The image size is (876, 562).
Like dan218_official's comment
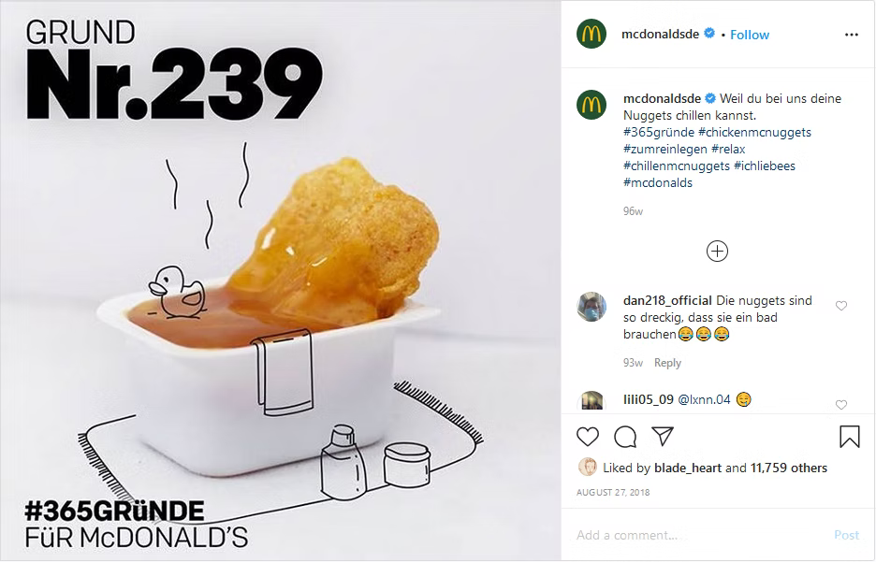(840, 305)
